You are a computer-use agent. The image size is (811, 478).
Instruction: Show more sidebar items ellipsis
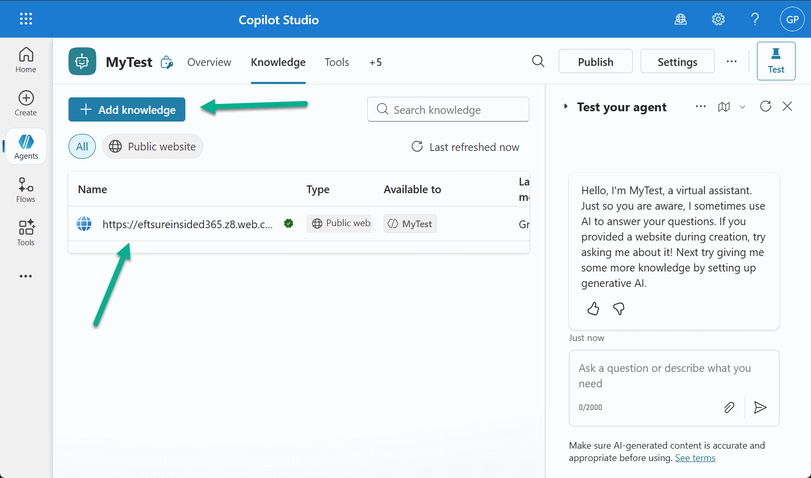[26, 276]
